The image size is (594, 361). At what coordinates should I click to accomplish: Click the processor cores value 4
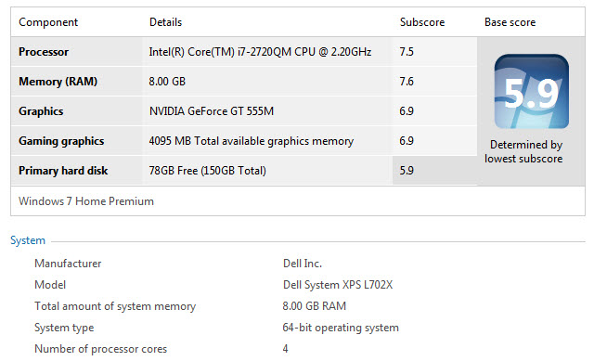[x=285, y=349]
